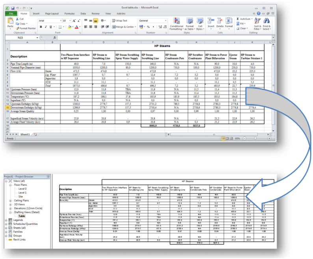This screenshot has width=313, height=259.
Task: Apply accounting number format
Action: click(x=141, y=27)
